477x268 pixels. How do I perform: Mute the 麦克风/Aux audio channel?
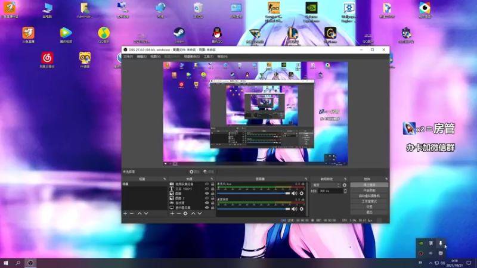point(295,193)
